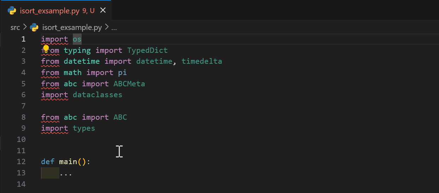Image resolution: width=439 pixels, height=193 pixels.
Task: Click the TypedDict identifier on line 2
Action: (x=147, y=50)
